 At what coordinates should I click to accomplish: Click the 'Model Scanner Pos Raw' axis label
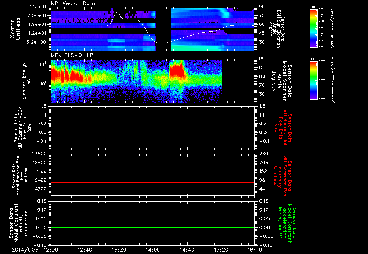tap(20, 176)
